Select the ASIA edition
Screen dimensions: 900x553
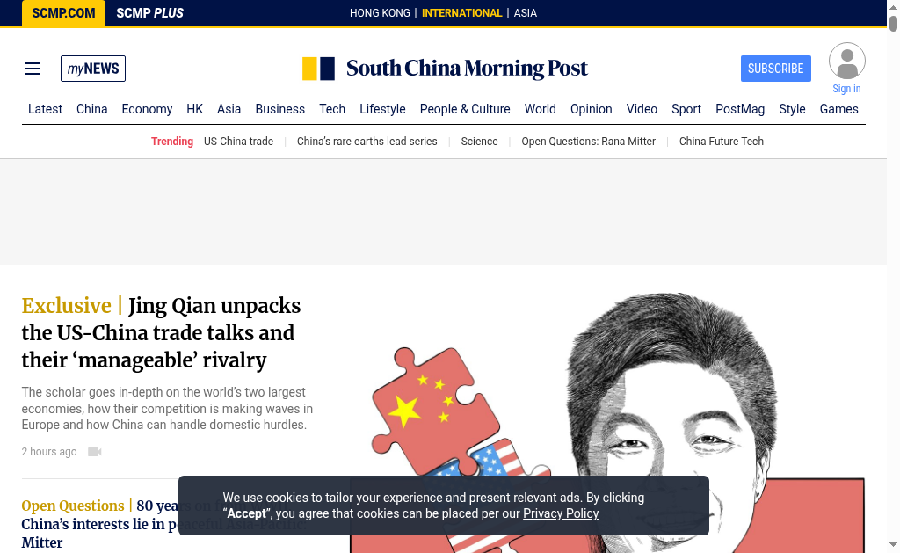(526, 13)
